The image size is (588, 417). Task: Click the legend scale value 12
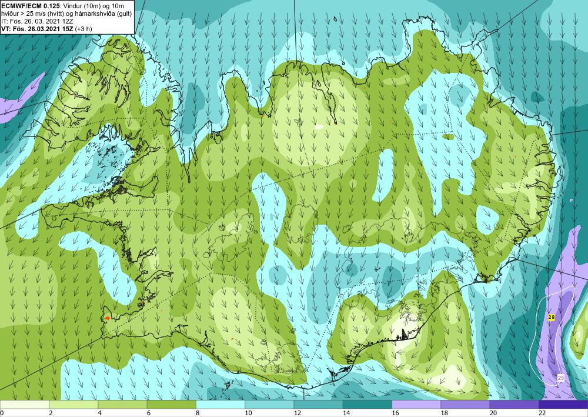point(296,413)
